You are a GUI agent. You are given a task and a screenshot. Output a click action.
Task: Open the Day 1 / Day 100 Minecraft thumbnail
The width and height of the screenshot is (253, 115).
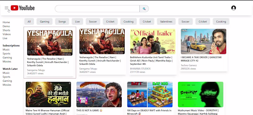pyautogui.click(x=150, y=95)
